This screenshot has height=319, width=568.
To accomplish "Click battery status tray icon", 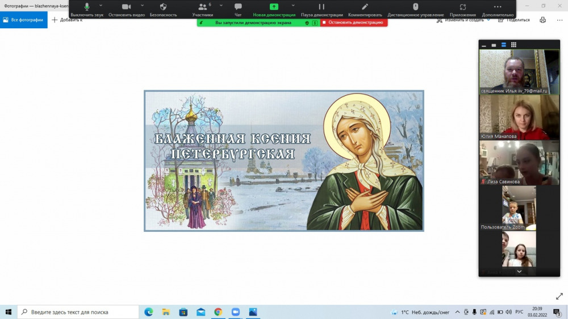I will (x=500, y=312).
